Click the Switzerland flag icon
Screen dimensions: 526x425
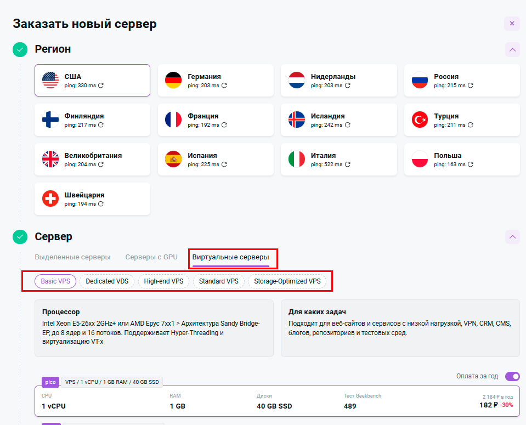50,199
